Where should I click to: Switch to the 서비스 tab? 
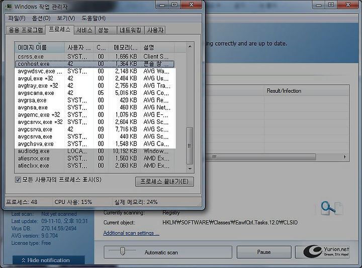tap(84, 30)
